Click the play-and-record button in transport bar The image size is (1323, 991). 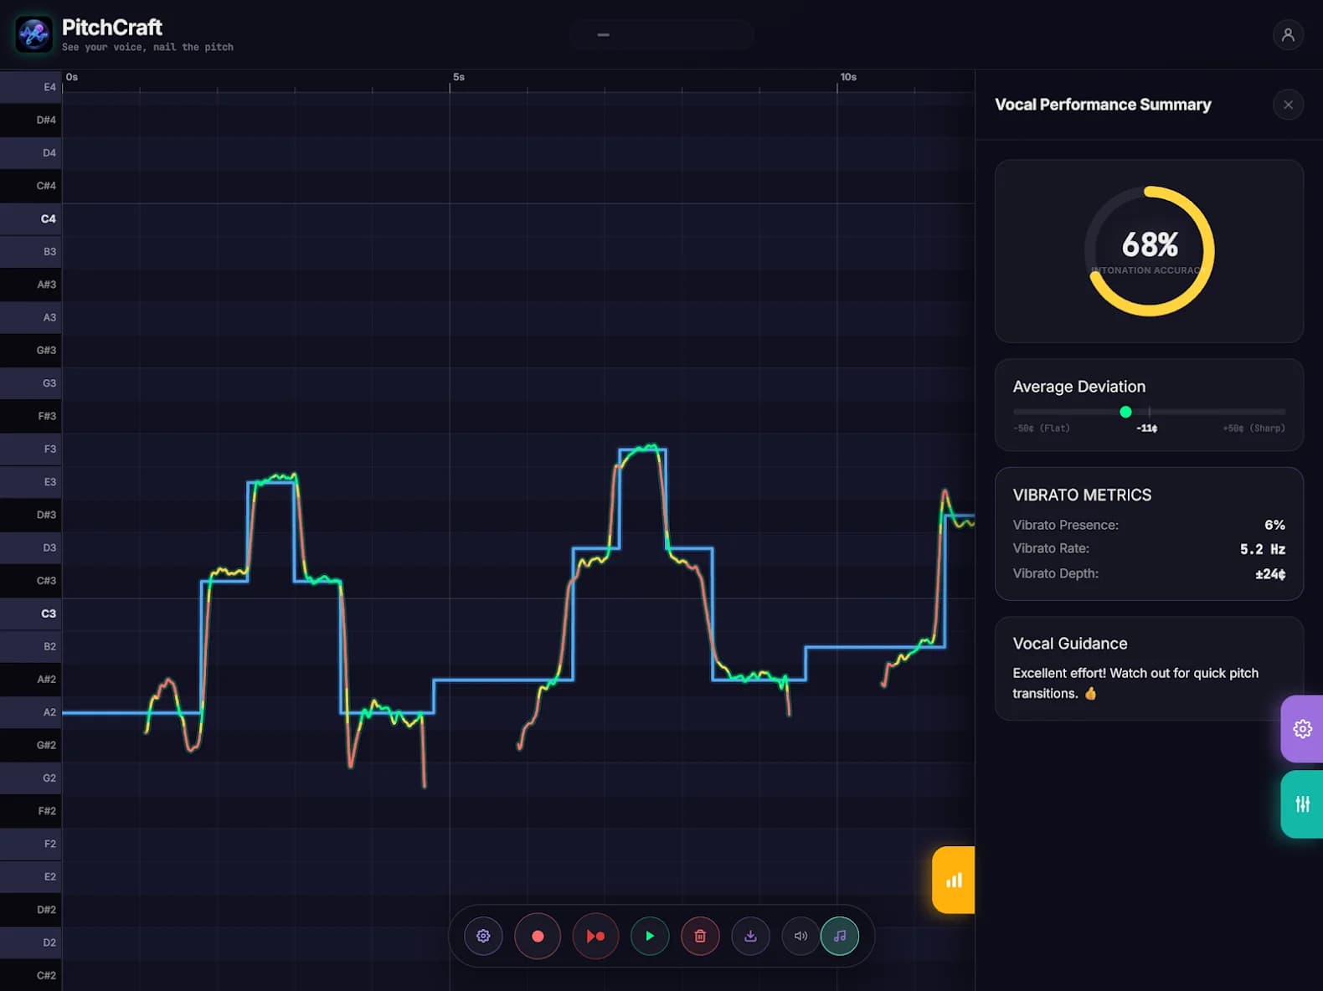click(x=595, y=936)
